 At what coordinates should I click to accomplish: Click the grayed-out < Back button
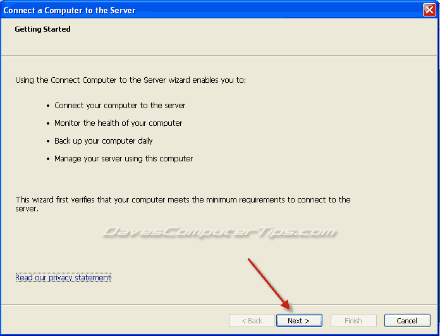[252, 321]
